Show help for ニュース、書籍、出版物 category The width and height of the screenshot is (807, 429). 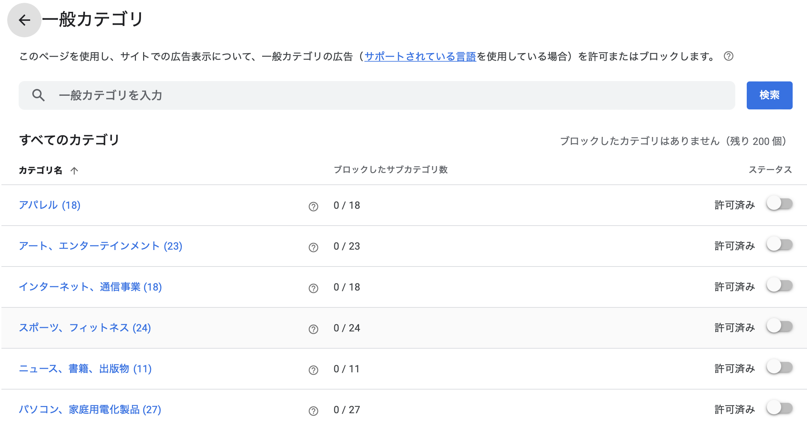[x=313, y=370]
